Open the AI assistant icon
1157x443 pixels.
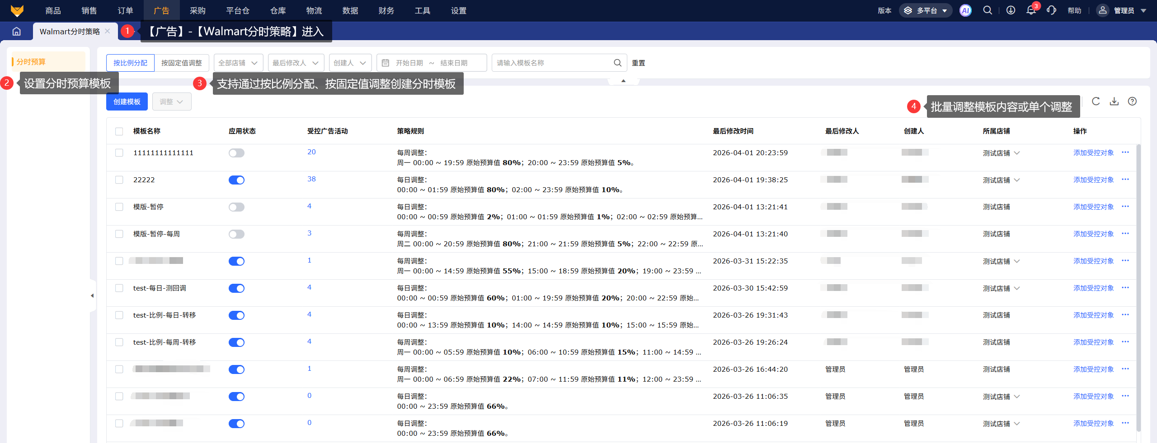[x=965, y=11]
